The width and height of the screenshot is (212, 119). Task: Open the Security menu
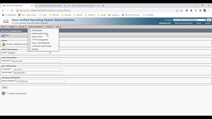[x=23, y=27]
